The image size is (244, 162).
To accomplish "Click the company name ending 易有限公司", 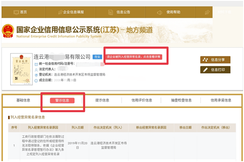I will [x=62, y=57].
